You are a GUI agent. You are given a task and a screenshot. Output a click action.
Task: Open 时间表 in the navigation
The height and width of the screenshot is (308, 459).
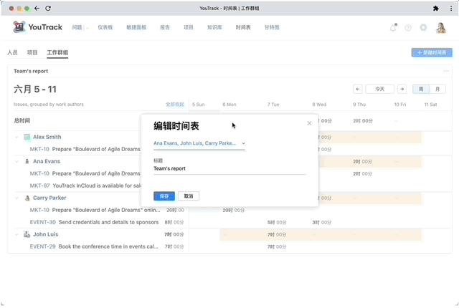click(x=243, y=27)
